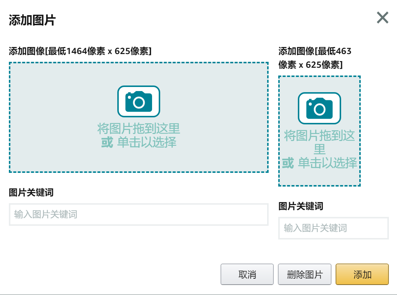The image size is (397, 295).
Task: Click the bold 或 in the narrow dropzone
Action: click(288, 163)
